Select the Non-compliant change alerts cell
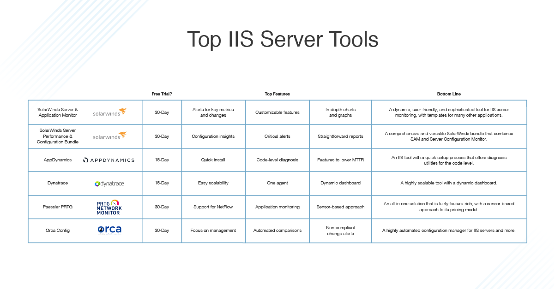This screenshot has height=290, width=555. [x=340, y=231]
